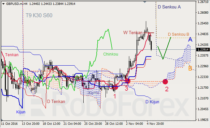Click the 1.24205 price axis label
This screenshot has width=210, height=128.
[x=203, y=45]
